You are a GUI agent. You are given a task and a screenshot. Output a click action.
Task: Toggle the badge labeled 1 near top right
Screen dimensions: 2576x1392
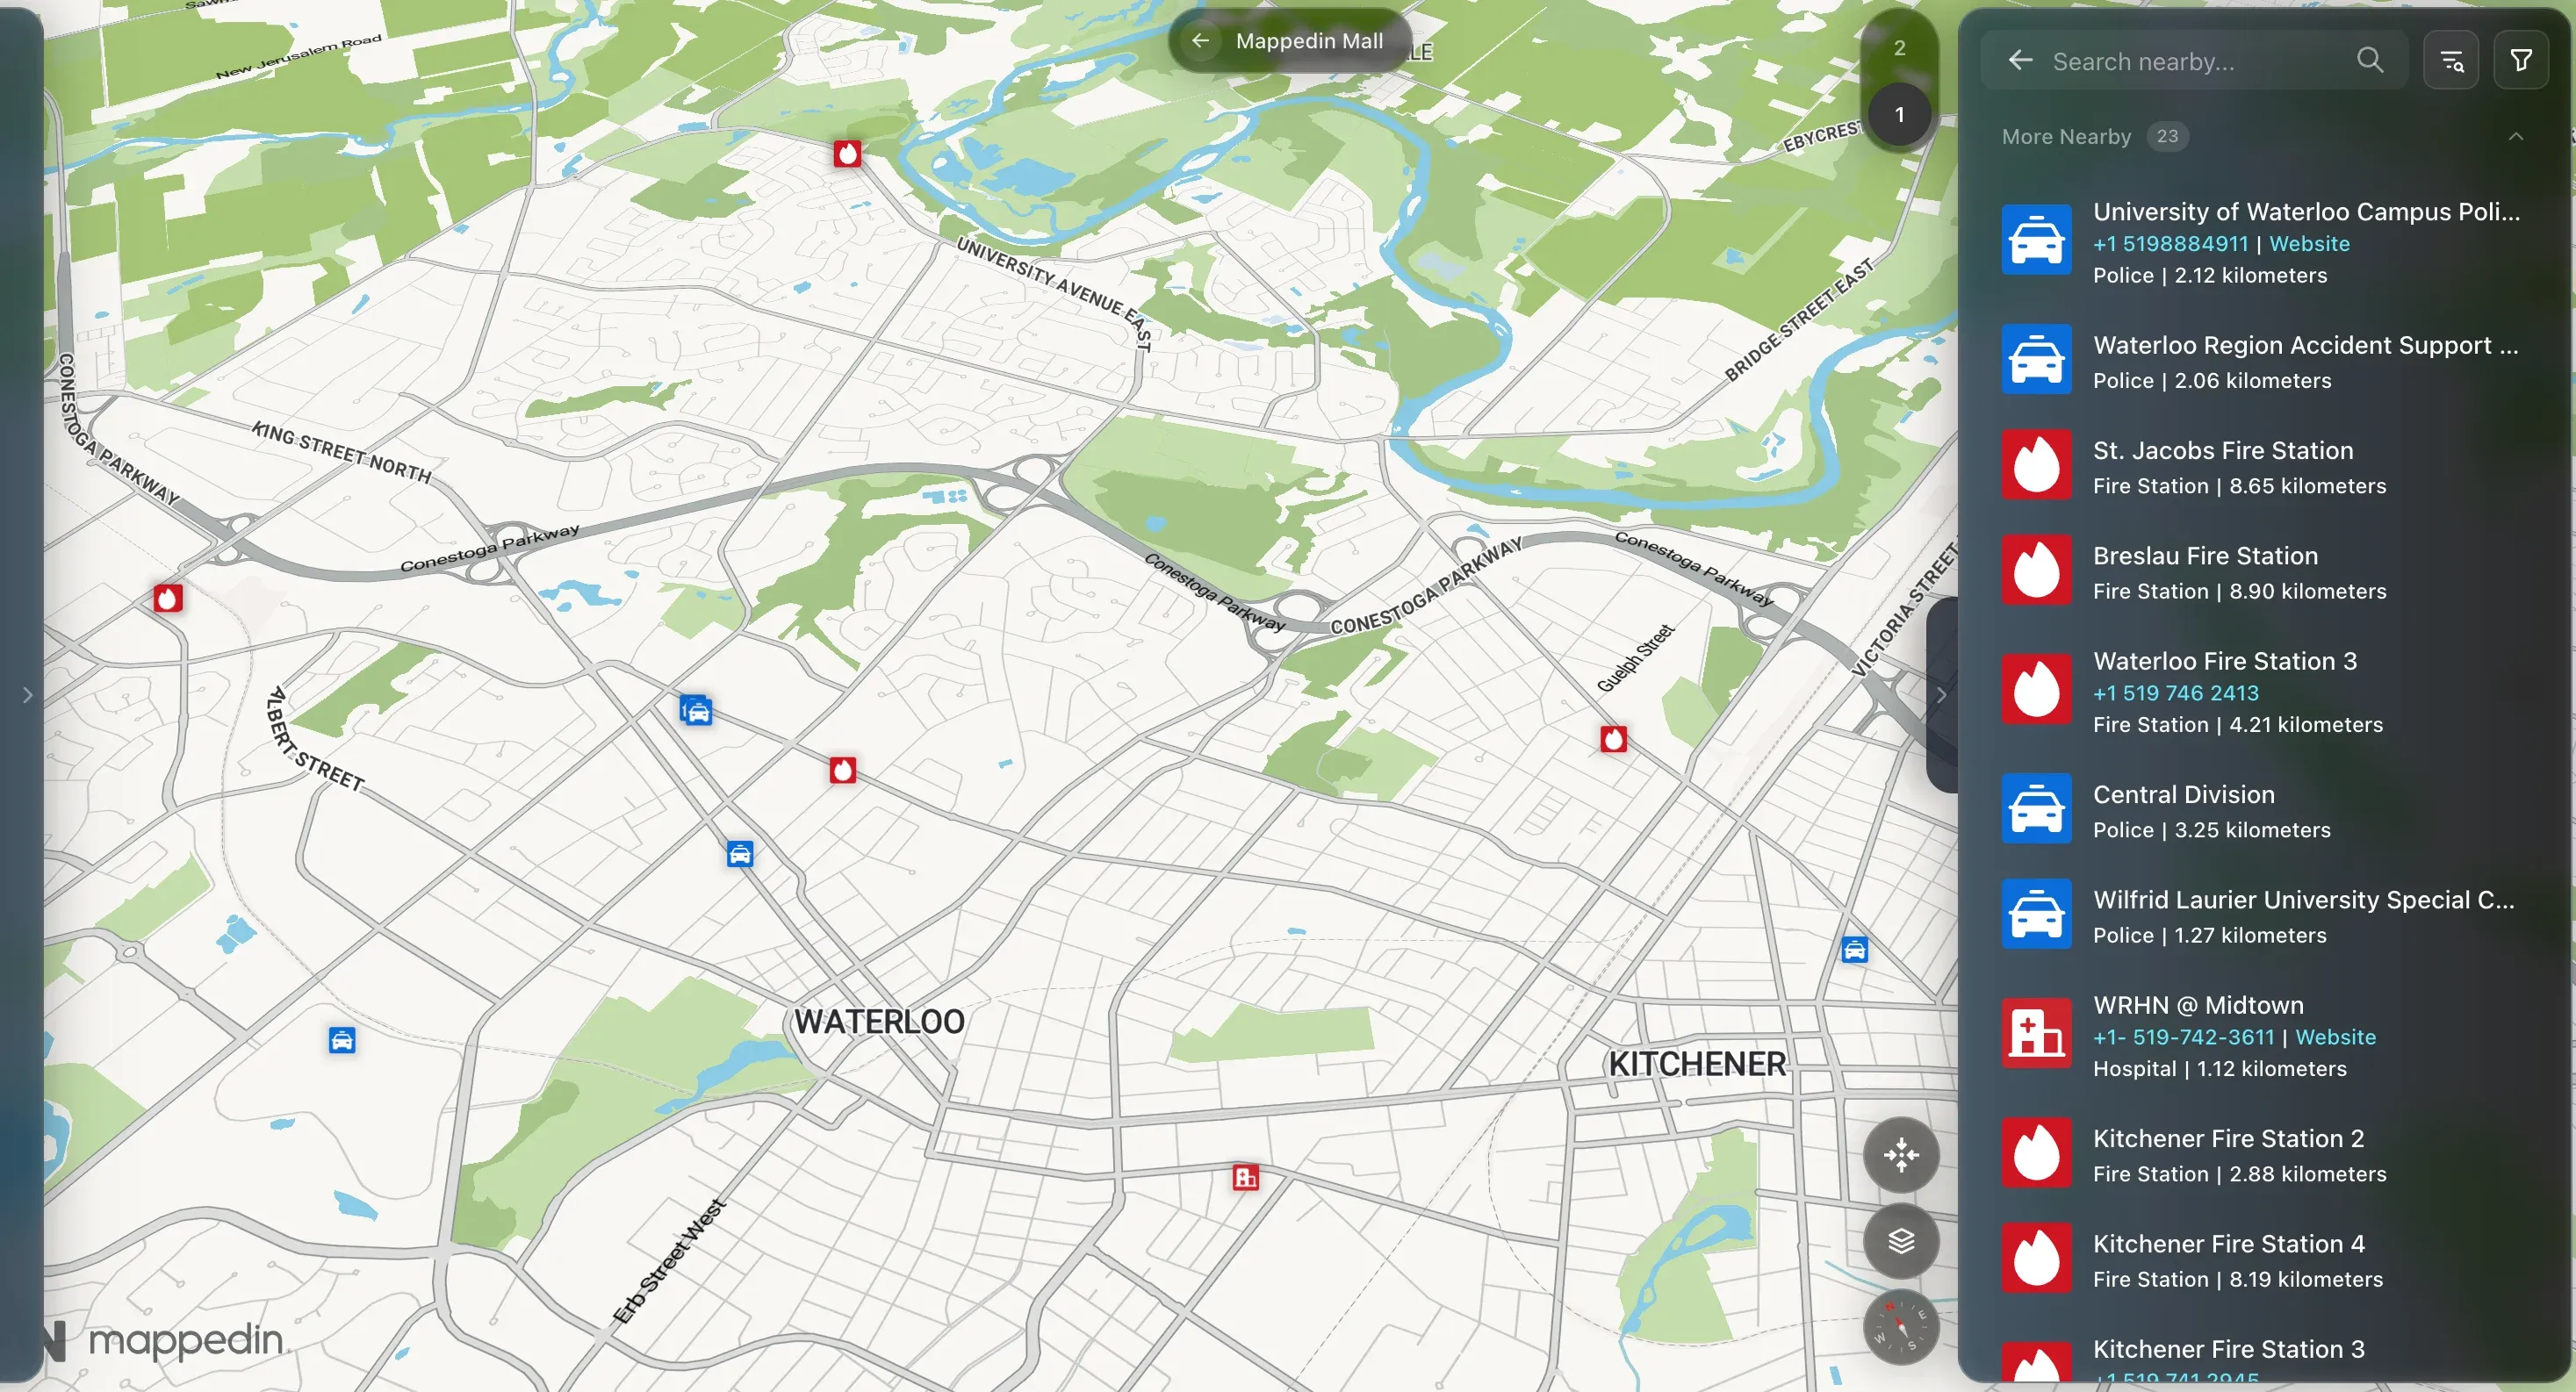pos(1899,114)
